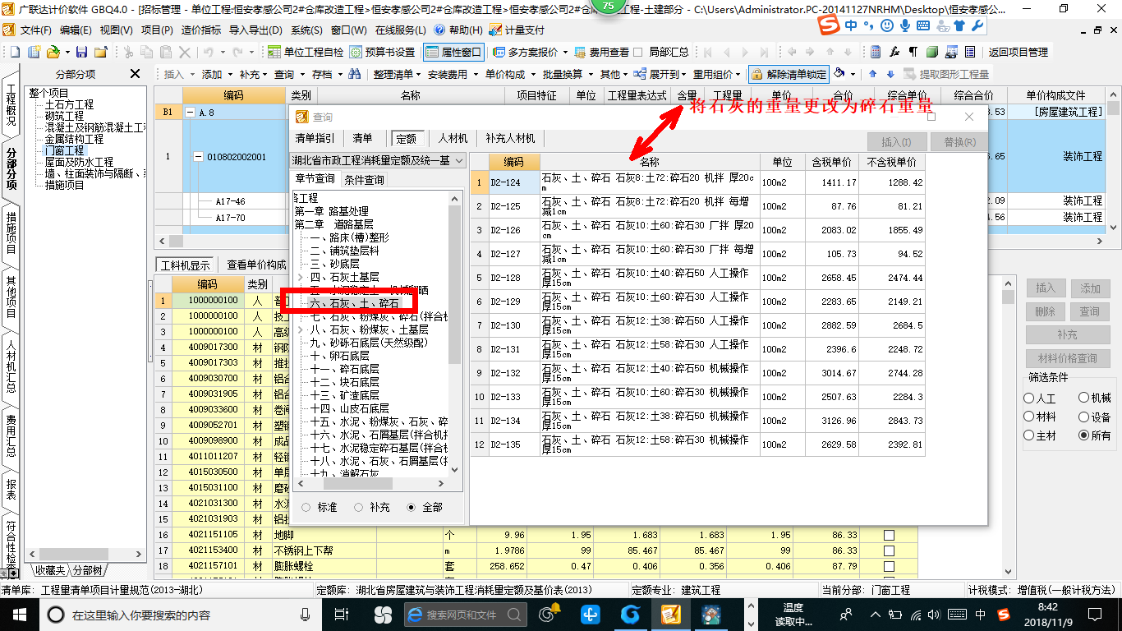
Task: Select the 设备 filter radio button
Action: [x=1084, y=417]
